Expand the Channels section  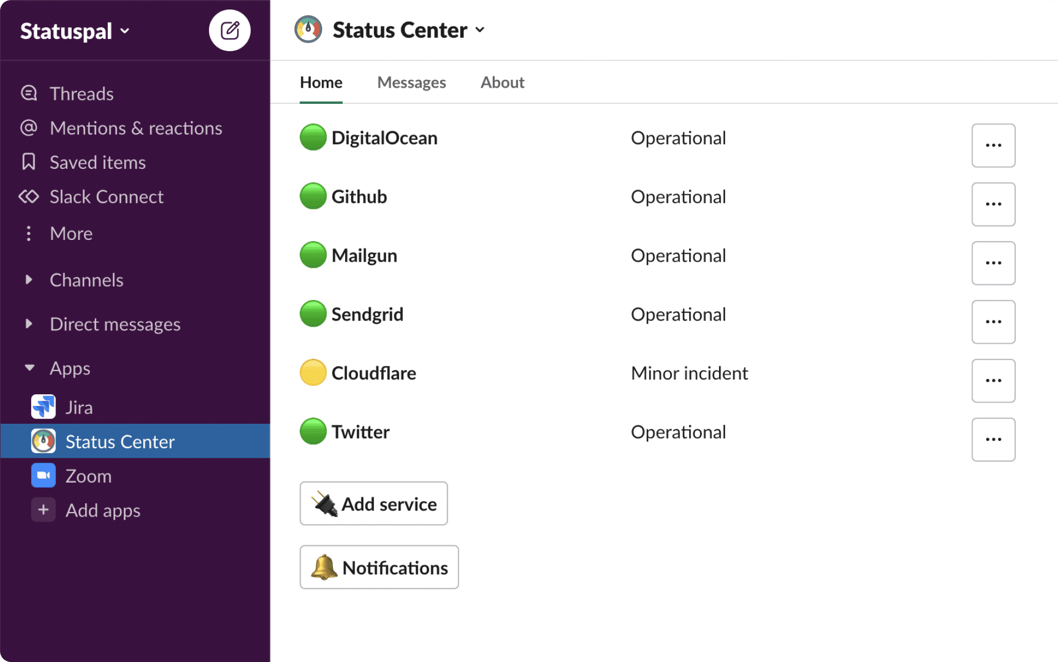coord(29,280)
